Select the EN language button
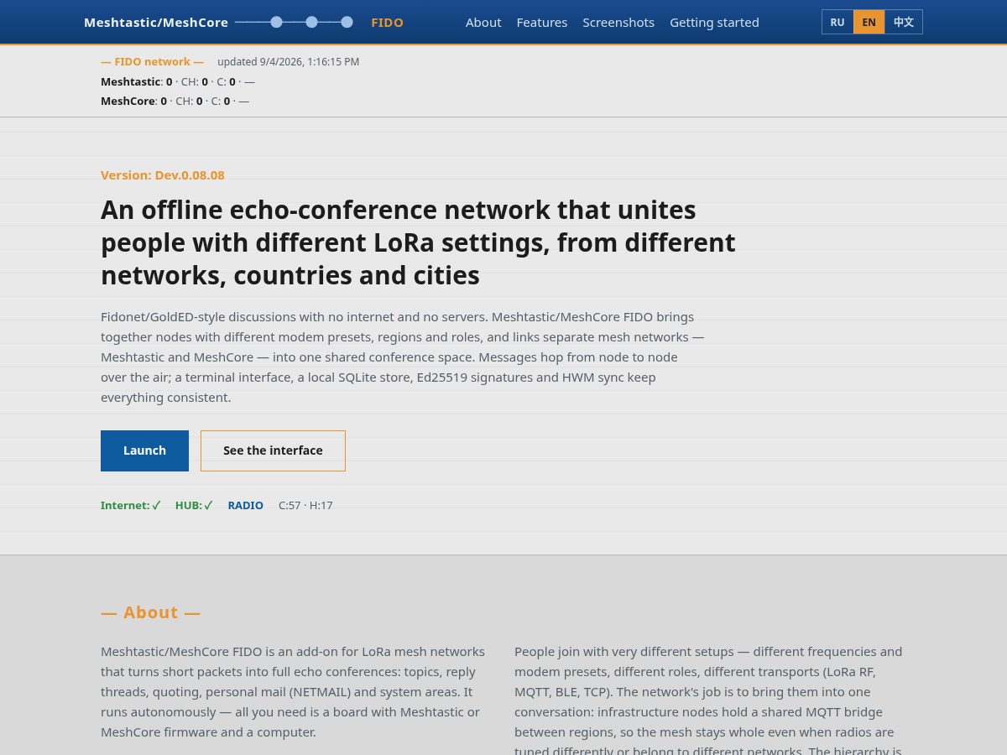 pyautogui.click(x=869, y=22)
